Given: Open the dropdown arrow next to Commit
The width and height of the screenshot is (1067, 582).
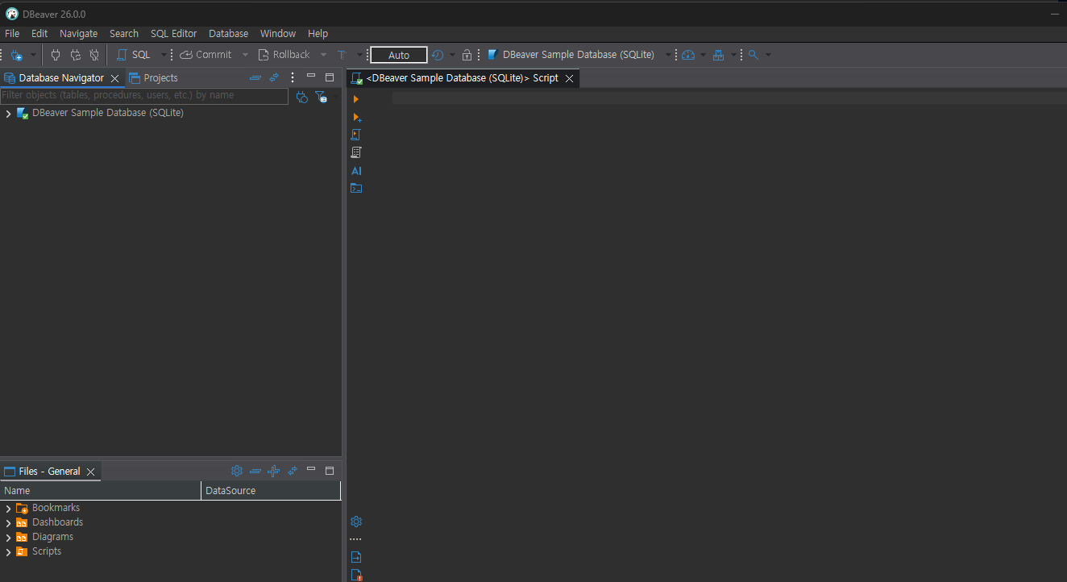Looking at the screenshot, I should point(245,55).
